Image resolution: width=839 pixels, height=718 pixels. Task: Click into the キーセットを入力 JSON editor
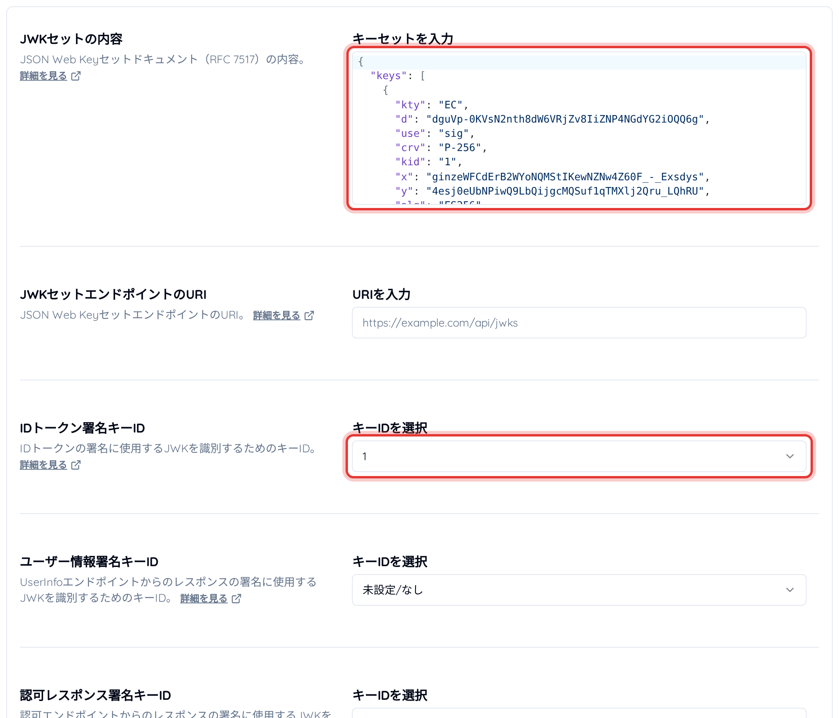[x=579, y=128]
